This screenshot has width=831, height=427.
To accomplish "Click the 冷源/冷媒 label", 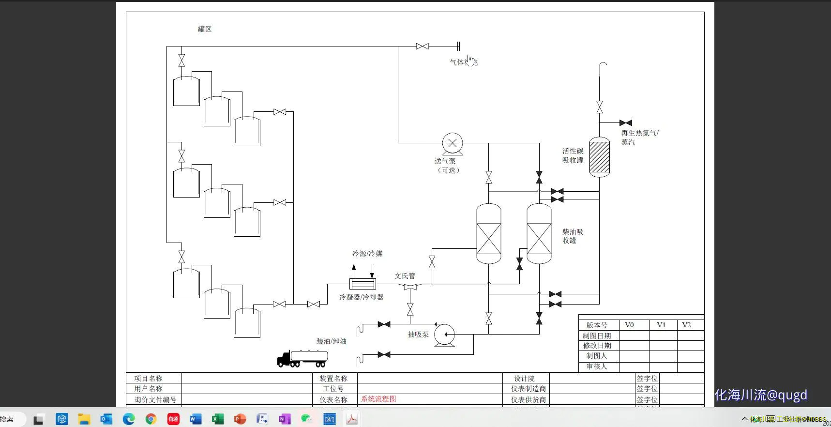I will click(x=367, y=254).
